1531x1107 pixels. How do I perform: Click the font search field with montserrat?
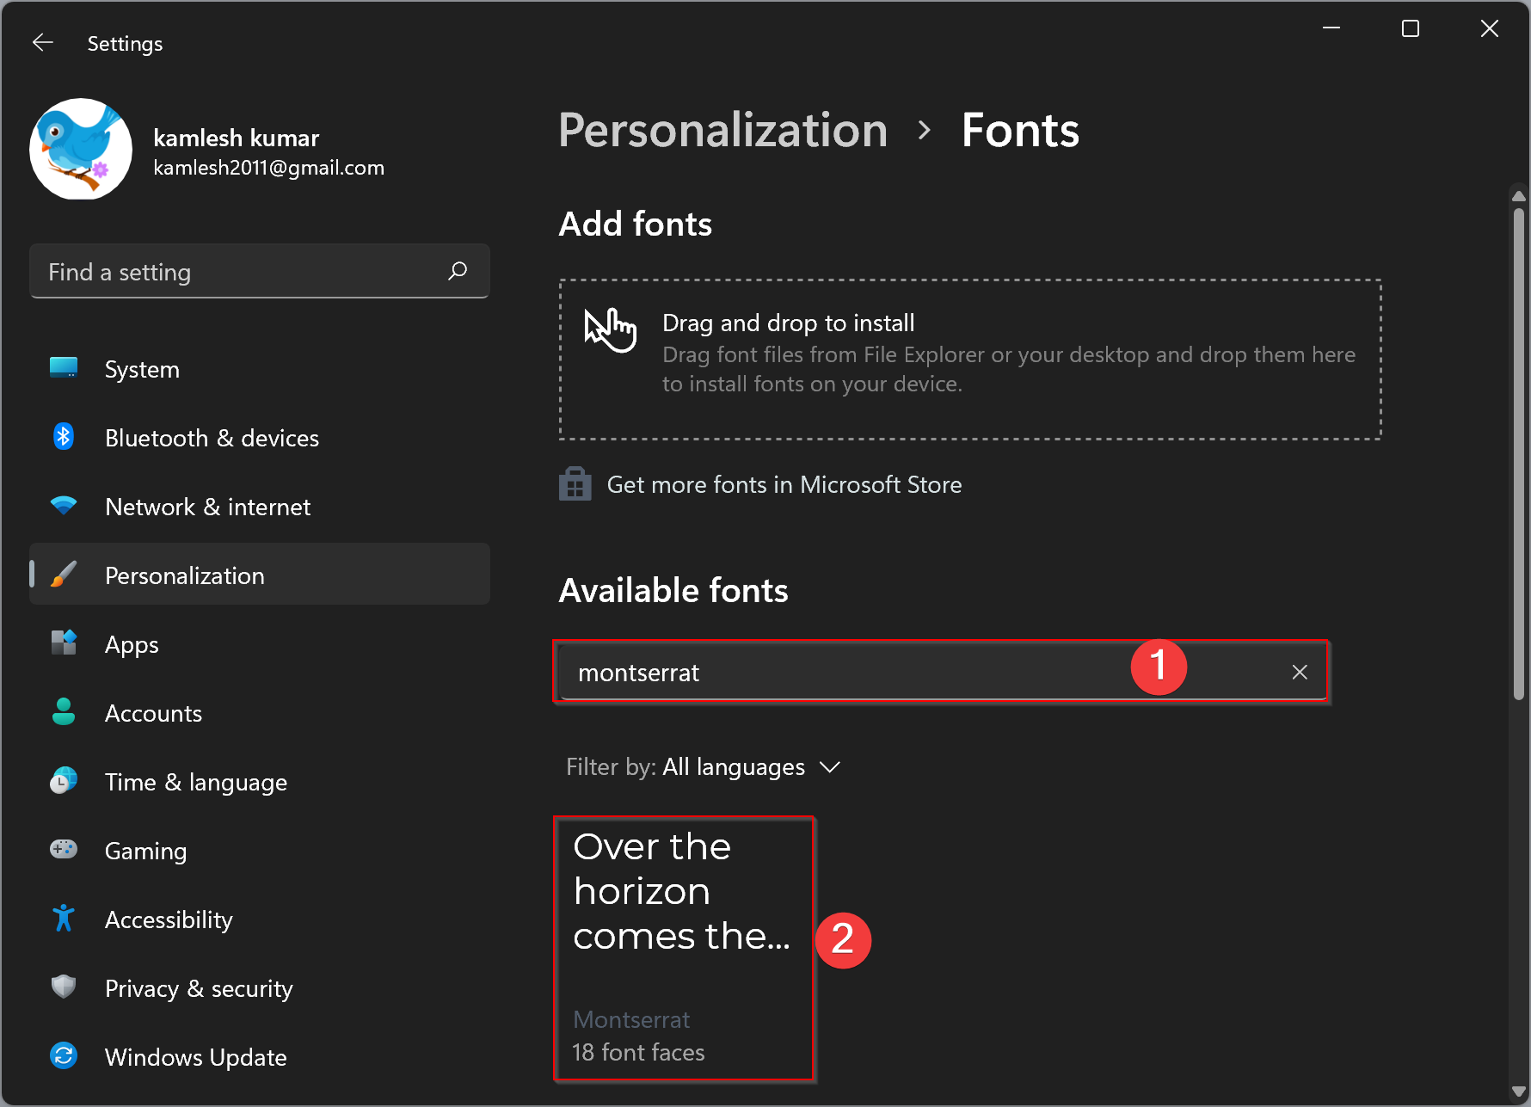coord(941,672)
